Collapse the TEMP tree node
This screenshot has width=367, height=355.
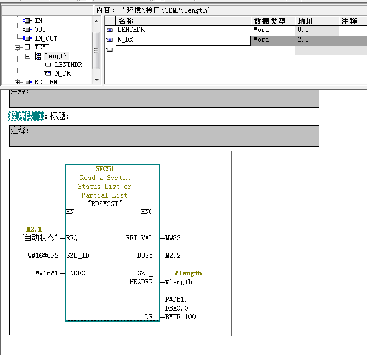point(17,47)
